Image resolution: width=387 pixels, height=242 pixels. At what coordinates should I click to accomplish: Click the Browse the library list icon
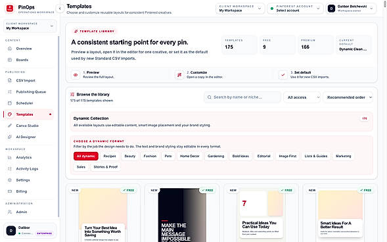point(72,94)
